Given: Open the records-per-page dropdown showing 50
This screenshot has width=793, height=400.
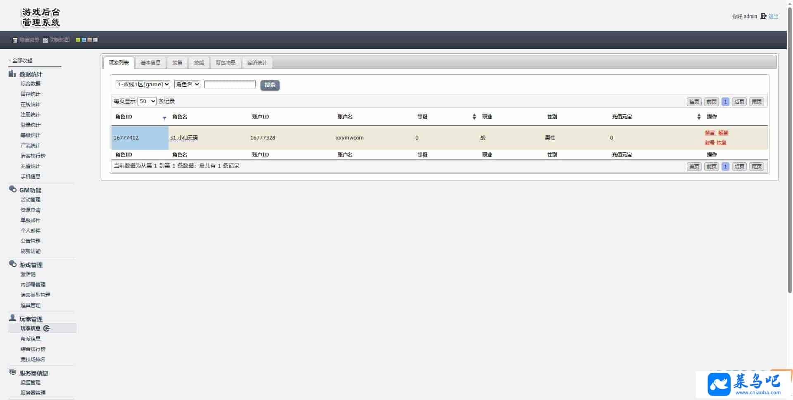Looking at the screenshot, I should [x=147, y=101].
